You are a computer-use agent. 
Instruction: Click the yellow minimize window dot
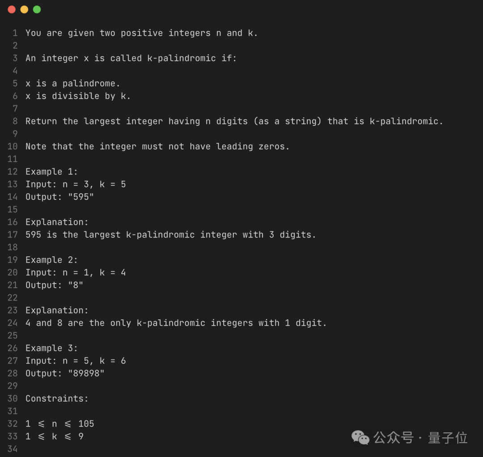pos(24,9)
